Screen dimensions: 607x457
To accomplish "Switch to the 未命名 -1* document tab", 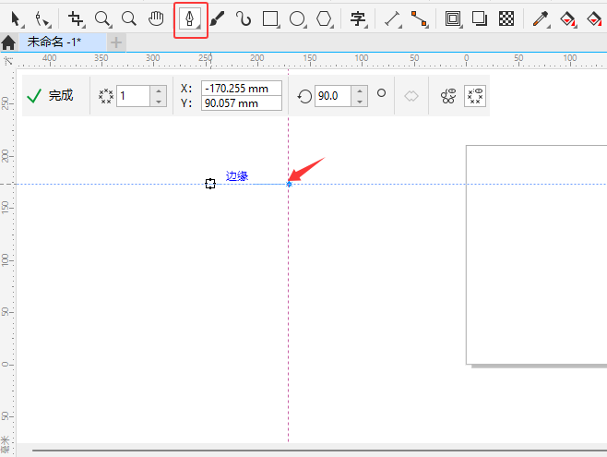I will [x=62, y=42].
